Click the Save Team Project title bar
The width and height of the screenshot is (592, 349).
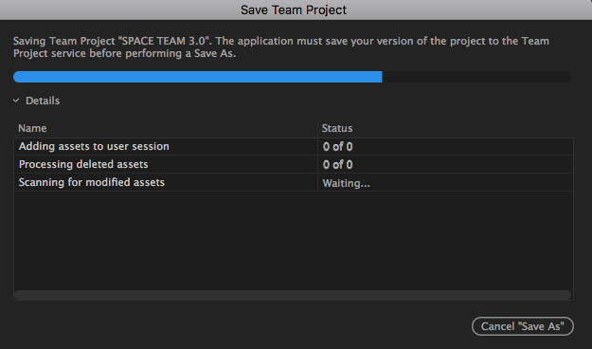(294, 9)
